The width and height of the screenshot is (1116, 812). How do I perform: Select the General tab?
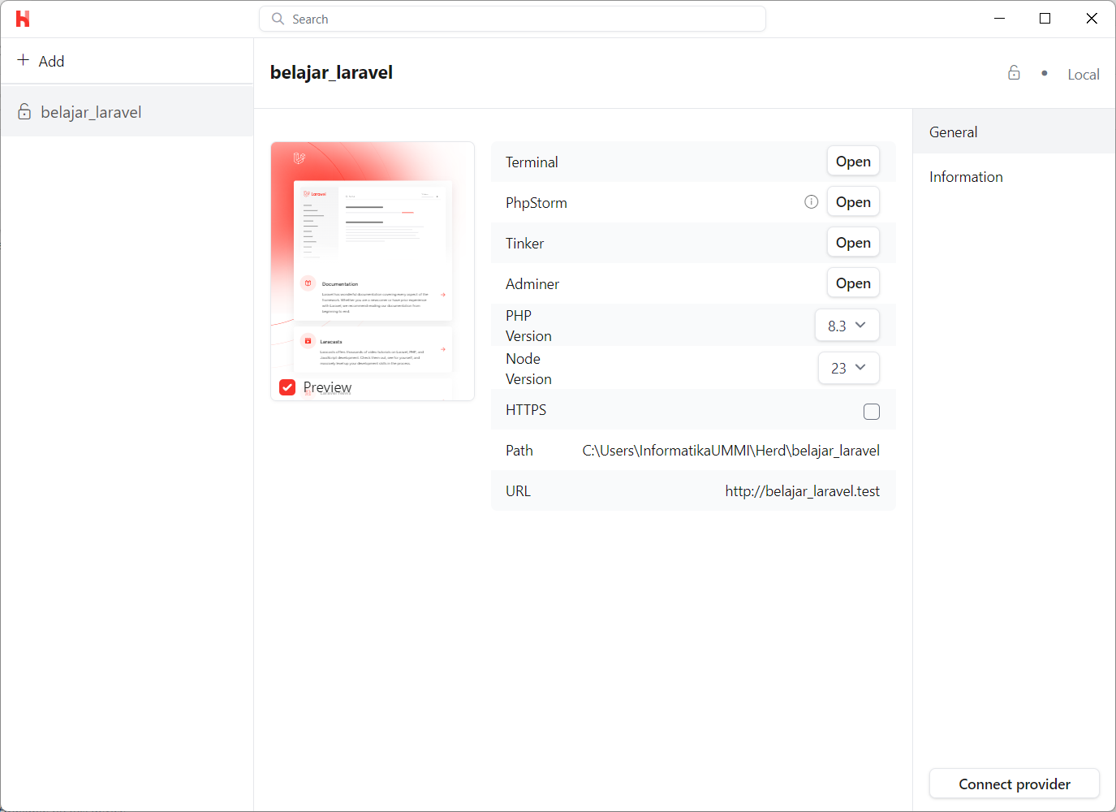coord(953,132)
